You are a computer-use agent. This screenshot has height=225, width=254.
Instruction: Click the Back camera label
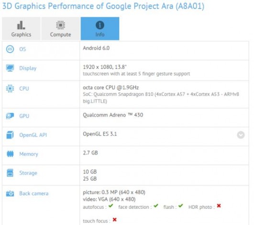click(34, 193)
